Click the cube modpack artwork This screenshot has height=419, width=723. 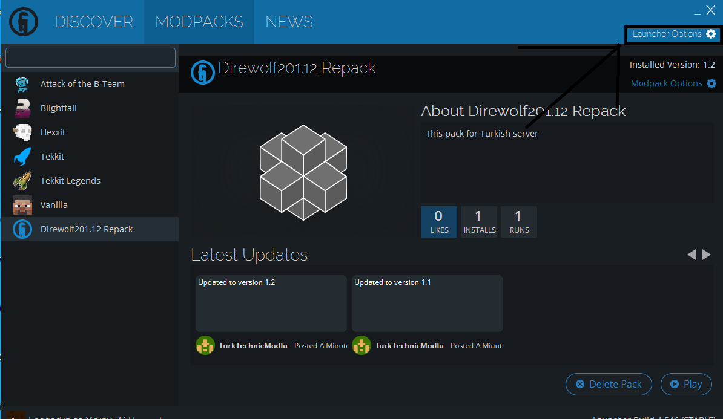tap(303, 172)
